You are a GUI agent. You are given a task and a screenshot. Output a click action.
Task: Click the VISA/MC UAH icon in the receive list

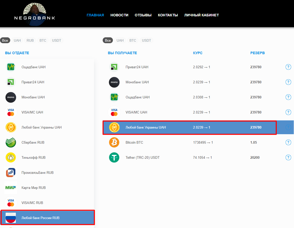(x=114, y=112)
